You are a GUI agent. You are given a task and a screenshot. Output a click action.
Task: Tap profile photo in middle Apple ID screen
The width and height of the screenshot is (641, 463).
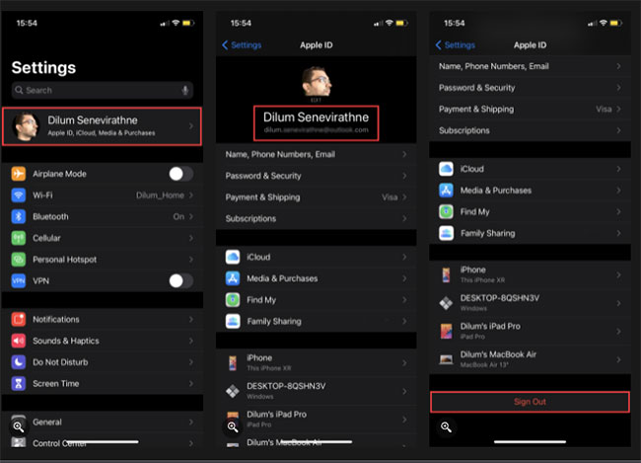point(316,81)
